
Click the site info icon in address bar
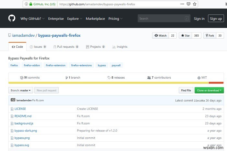(26, 4)
